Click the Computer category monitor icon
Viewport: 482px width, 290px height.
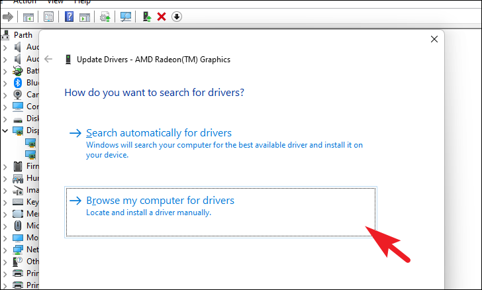point(18,107)
